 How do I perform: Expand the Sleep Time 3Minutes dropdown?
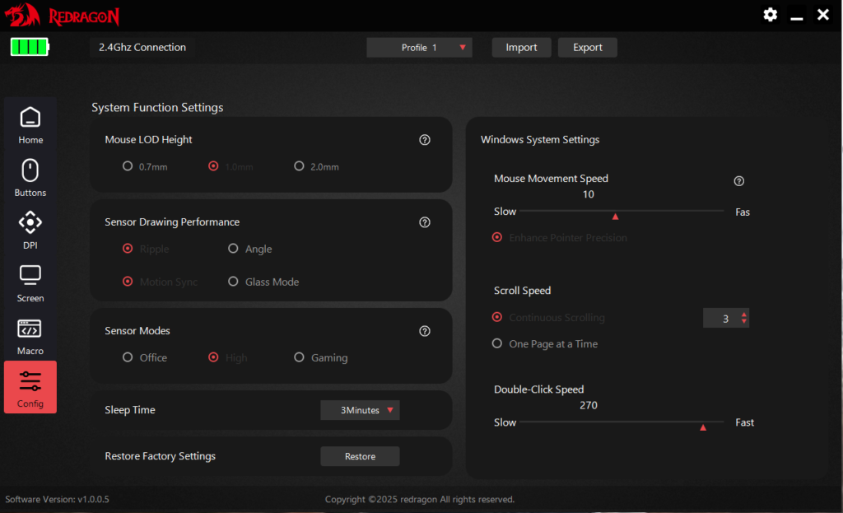(x=360, y=410)
